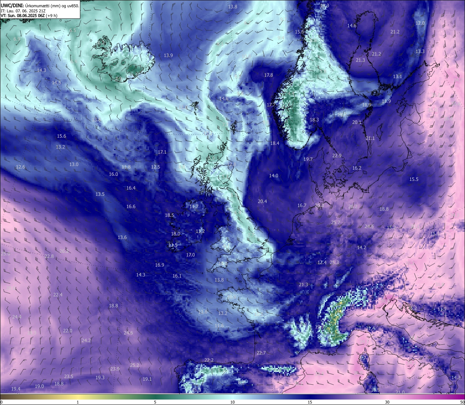Click the value 21.1 in the Baltic
The image size is (465, 405).
pos(370,138)
